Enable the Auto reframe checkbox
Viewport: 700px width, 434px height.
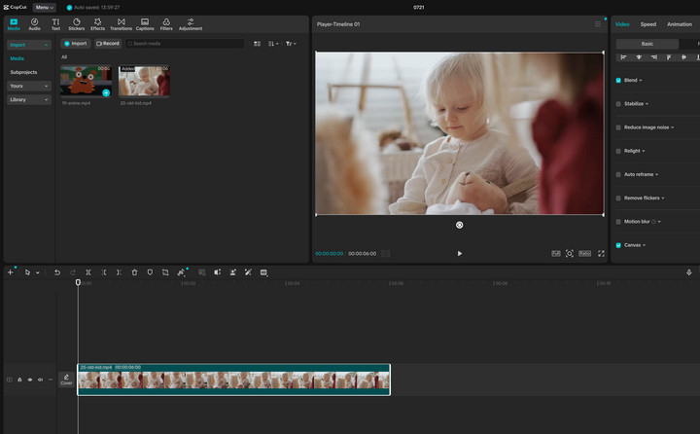618,174
